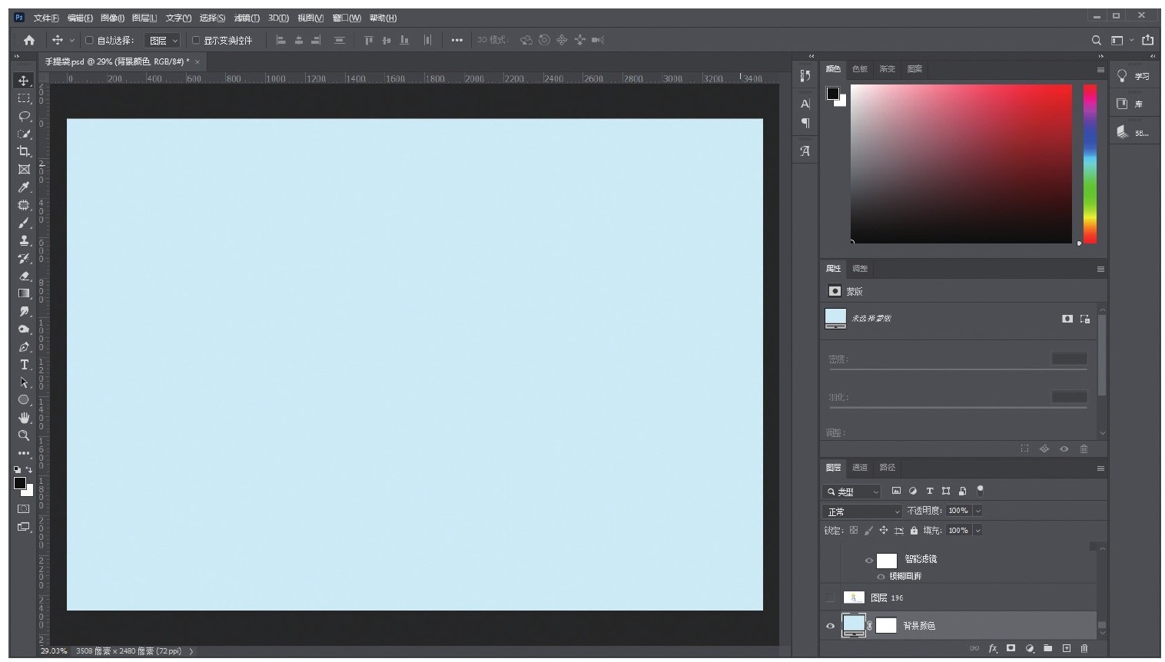Select the Rectangular Marquee tool
This screenshot has height=662, width=1165.
[24, 98]
